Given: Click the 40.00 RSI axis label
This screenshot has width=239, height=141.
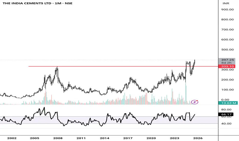Looking at the screenshot, I should pyautogui.click(x=226, y=124).
